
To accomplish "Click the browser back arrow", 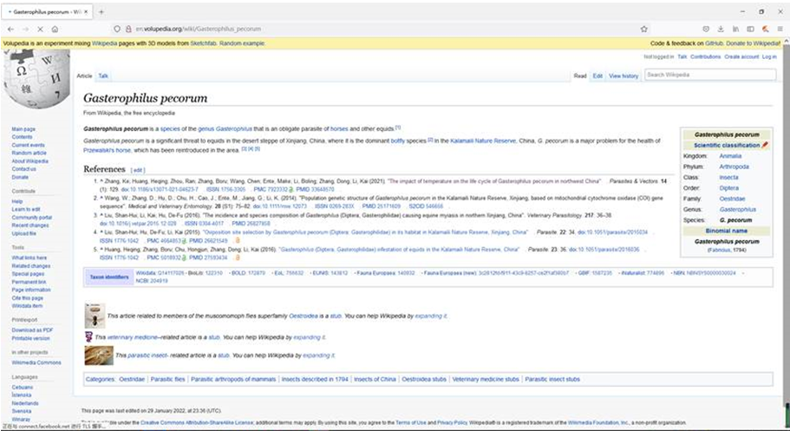I will click(x=10, y=29).
